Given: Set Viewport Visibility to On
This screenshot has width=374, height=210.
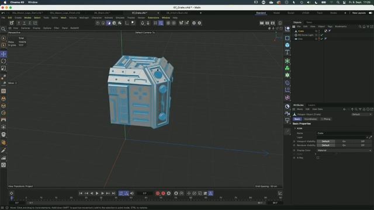Looking at the screenshot, I should coord(344,141).
